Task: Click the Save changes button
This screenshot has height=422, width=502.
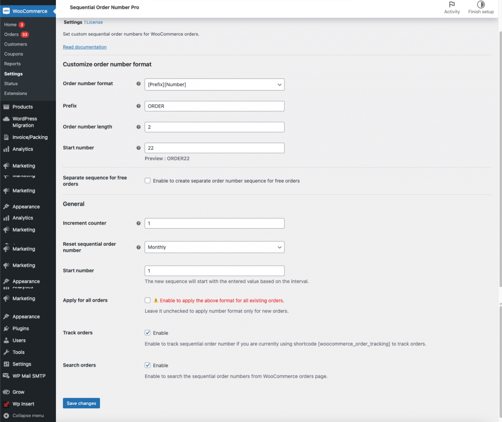Action: [x=81, y=403]
